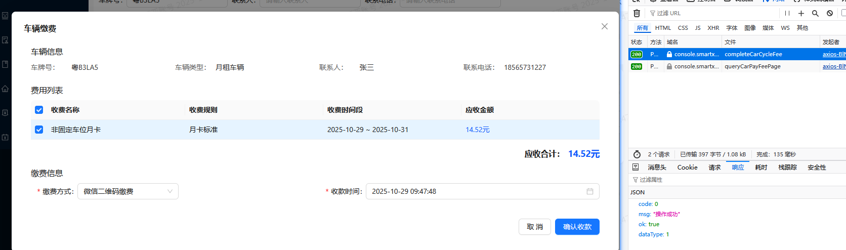The height and width of the screenshot is (250, 846).
Task: Click the 14.52元 amount in fee row
Action: [x=478, y=130]
